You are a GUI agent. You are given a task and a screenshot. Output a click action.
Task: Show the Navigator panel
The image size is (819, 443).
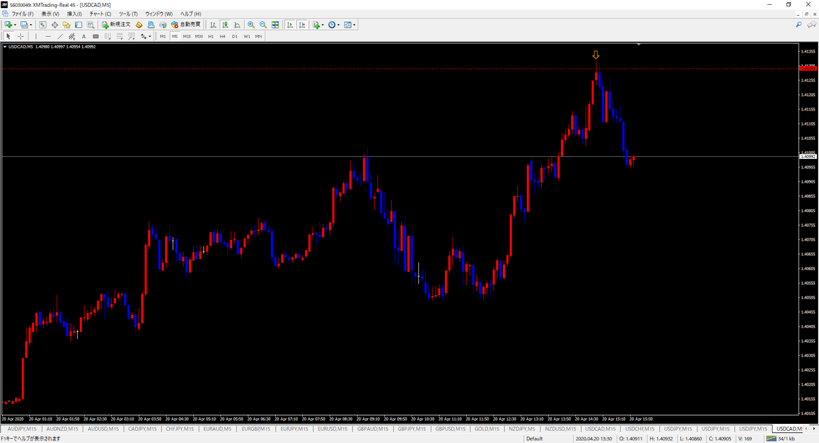tap(66, 25)
